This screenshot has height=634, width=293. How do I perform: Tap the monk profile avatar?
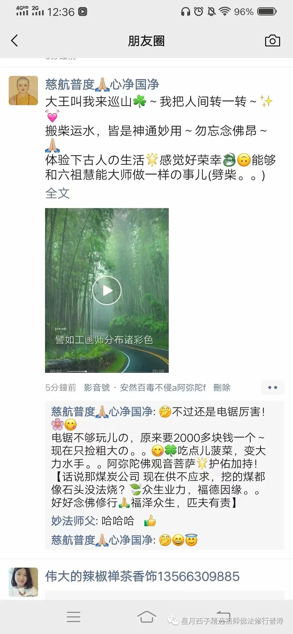pyautogui.click(x=23, y=90)
